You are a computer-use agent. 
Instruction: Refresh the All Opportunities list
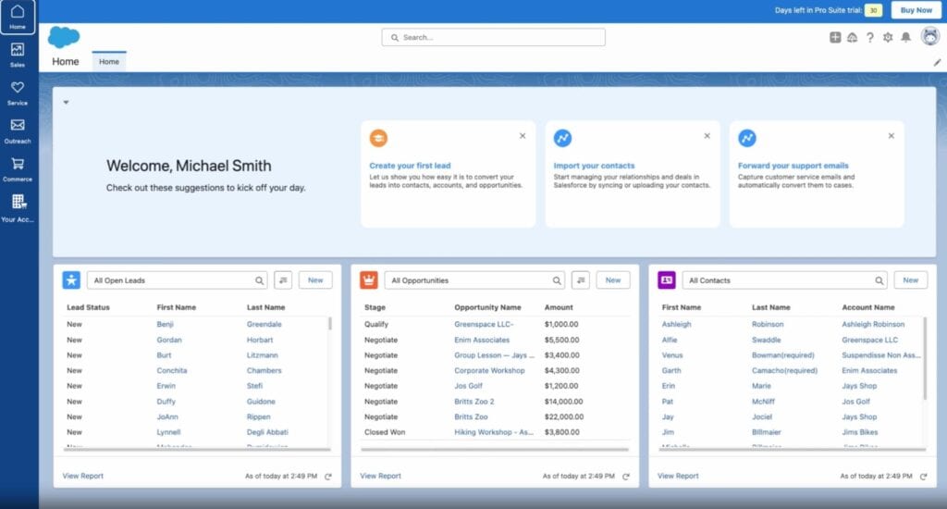tap(626, 477)
